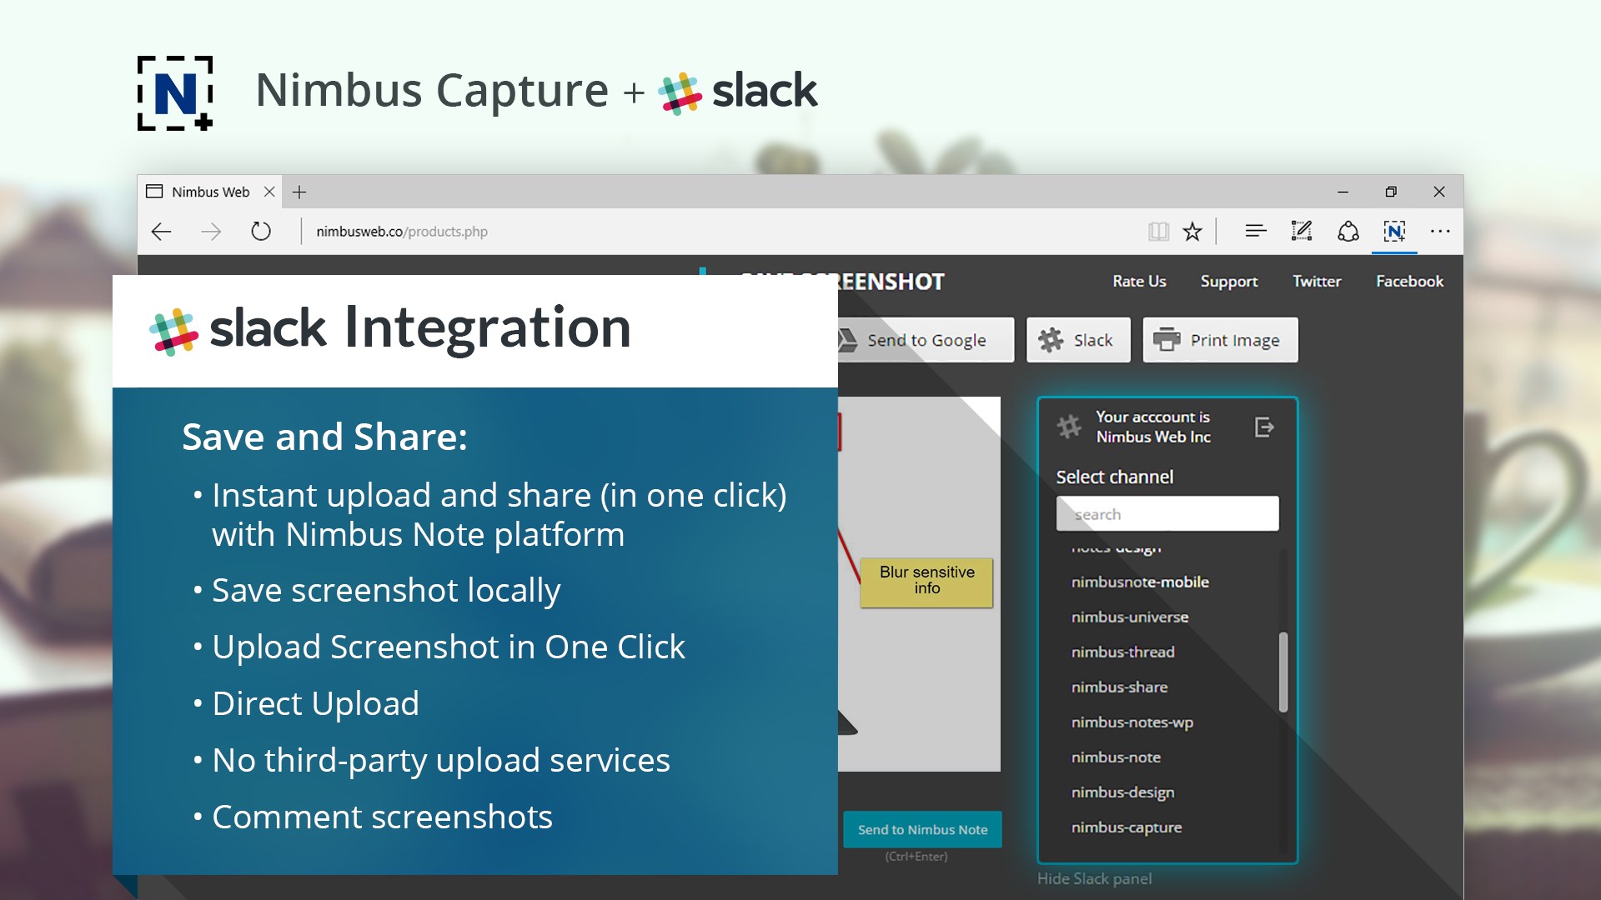Screen dimensions: 1601x900
Task: Click the Slack share button
Action: [x=1077, y=340]
